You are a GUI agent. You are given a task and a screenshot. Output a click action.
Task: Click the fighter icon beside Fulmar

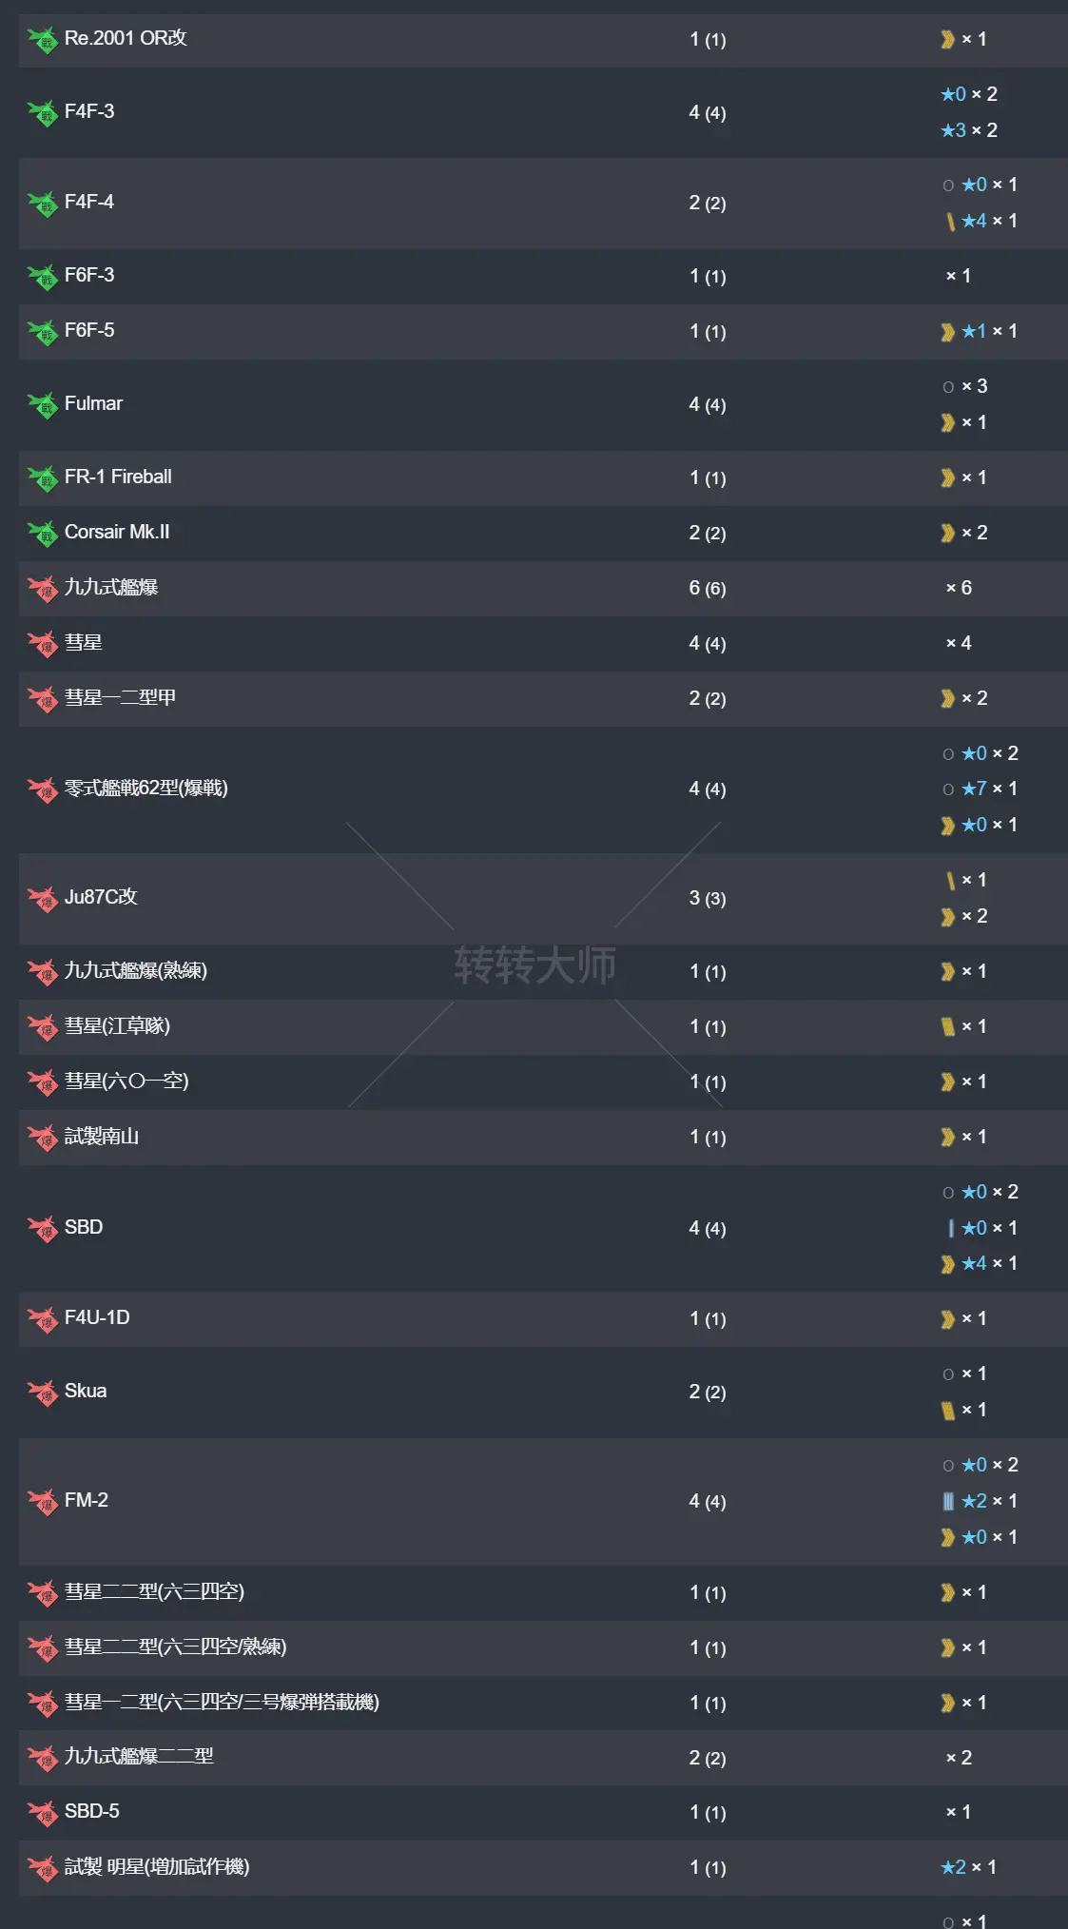click(44, 403)
